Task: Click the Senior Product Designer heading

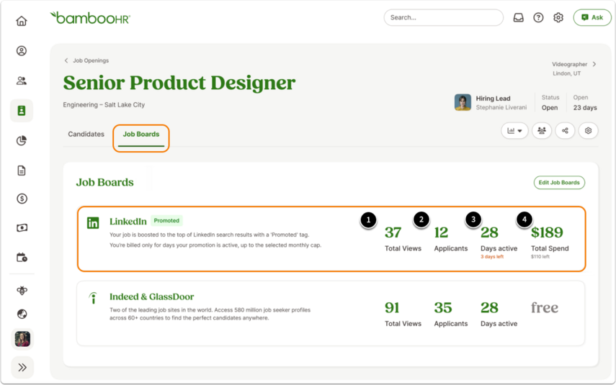Action: pyautogui.click(x=179, y=83)
